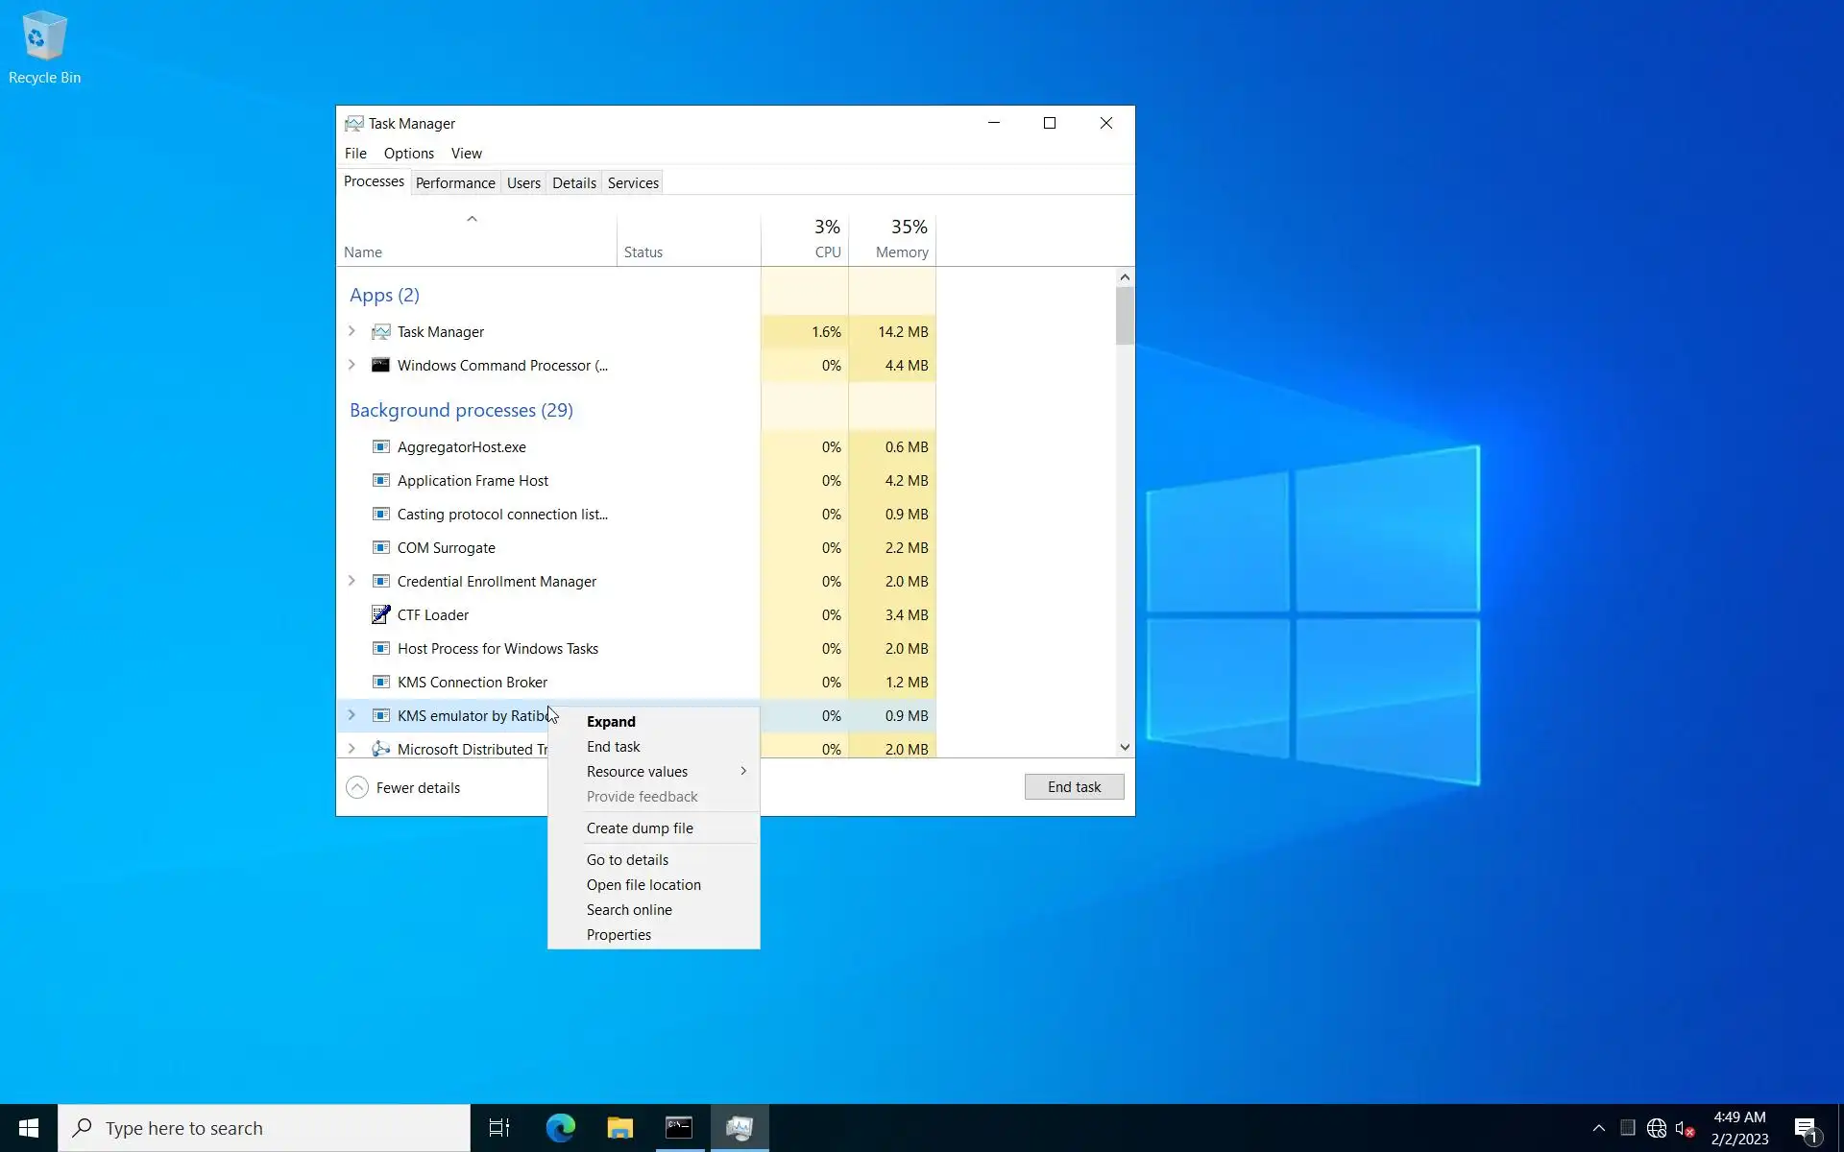Switch to the Performance tab
This screenshot has width=1844, height=1152.
click(x=455, y=182)
